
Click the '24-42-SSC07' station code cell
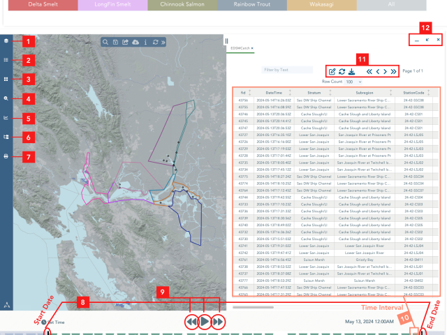click(413, 191)
